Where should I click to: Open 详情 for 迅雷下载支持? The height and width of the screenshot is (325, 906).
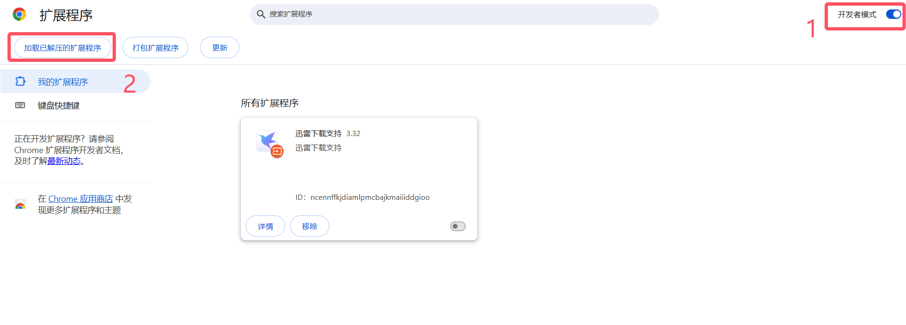(x=265, y=226)
